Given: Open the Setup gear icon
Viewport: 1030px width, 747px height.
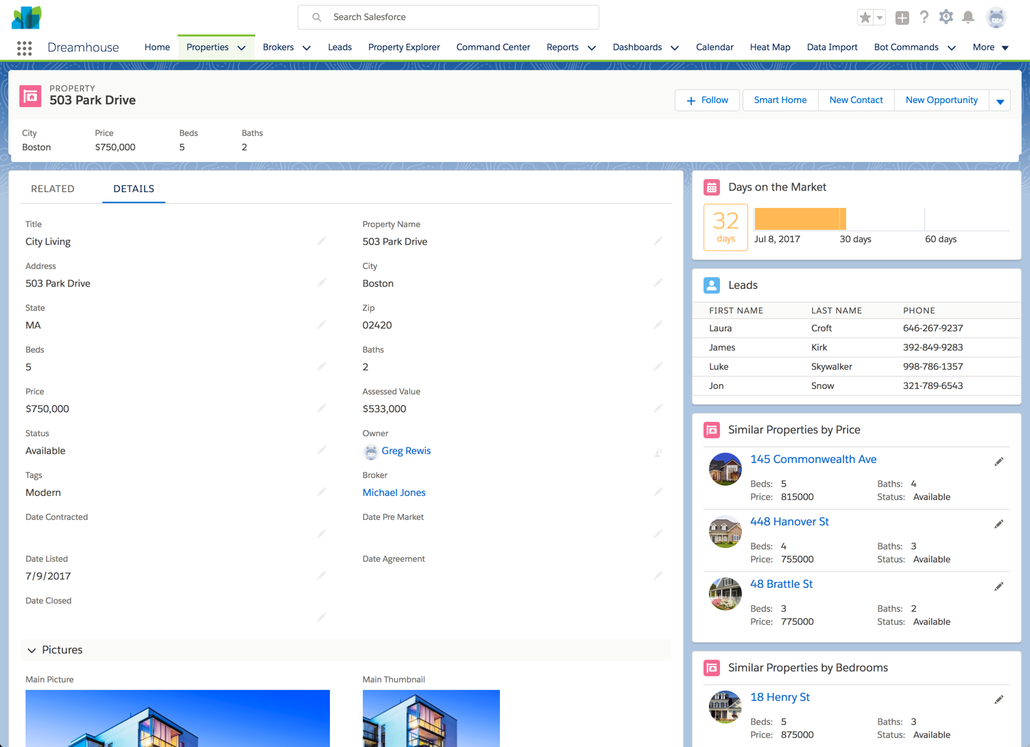Looking at the screenshot, I should tap(946, 17).
